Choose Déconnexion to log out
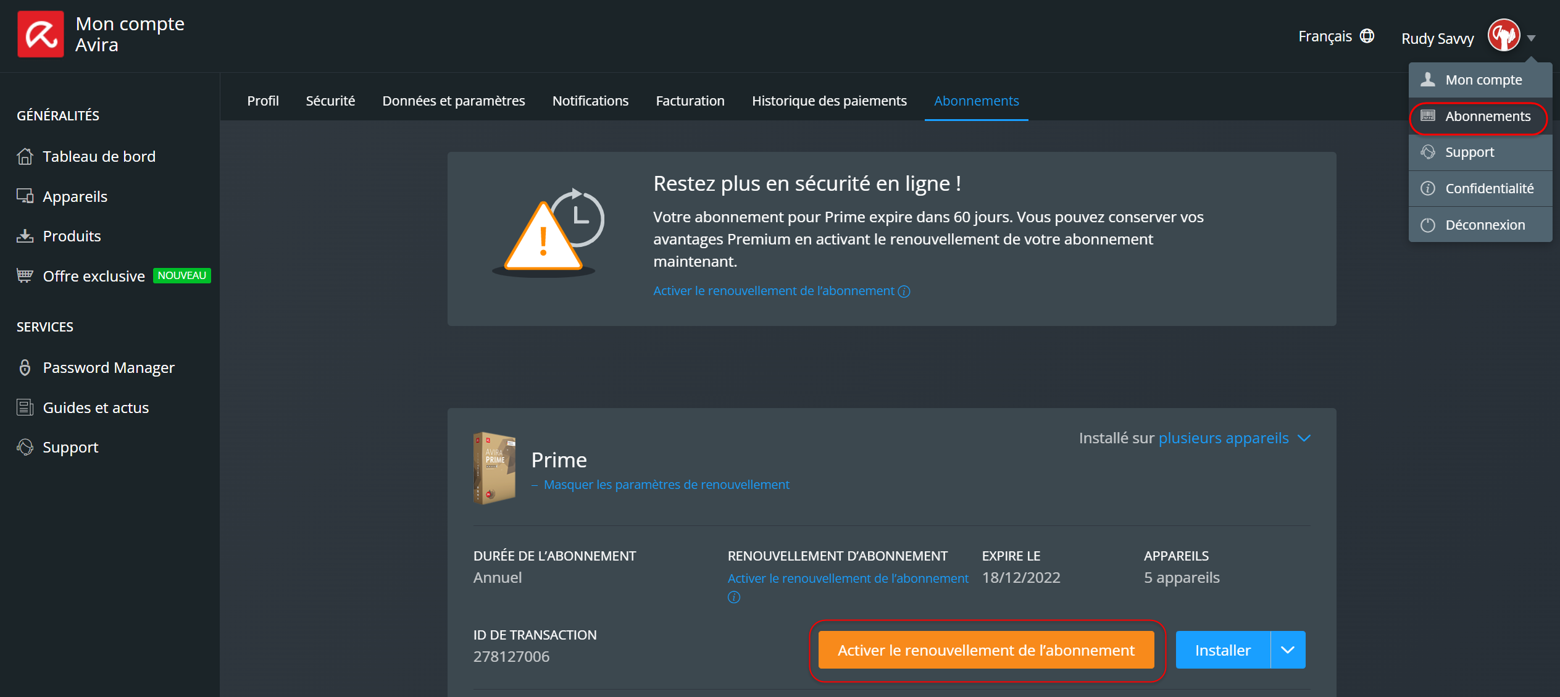Viewport: 1560px width, 697px height. pyautogui.click(x=1480, y=225)
